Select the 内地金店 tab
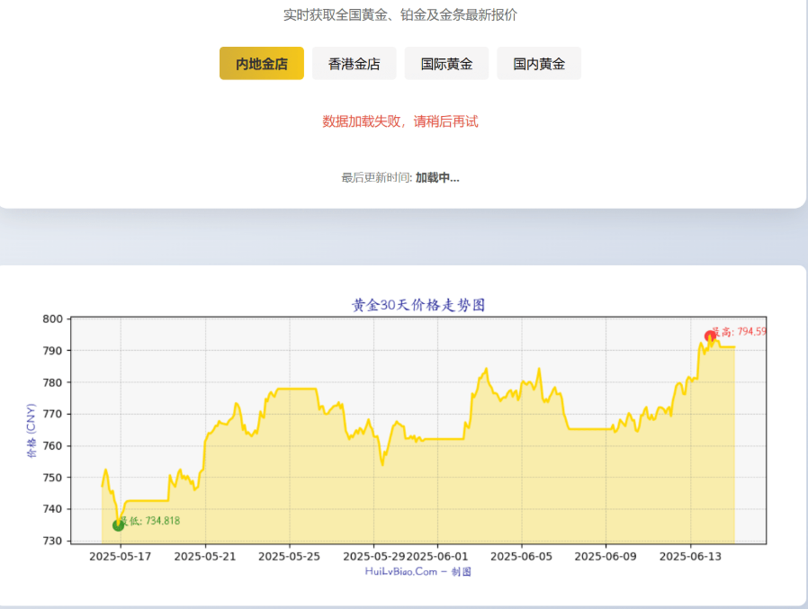Screen dimensions: 808x609 261,63
